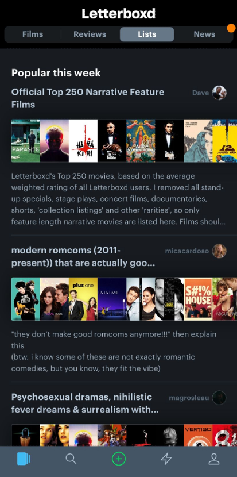Open Official Top 250 Narrative Feature Films list
The height and width of the screenshot is (477, 237).
point(87,98)
